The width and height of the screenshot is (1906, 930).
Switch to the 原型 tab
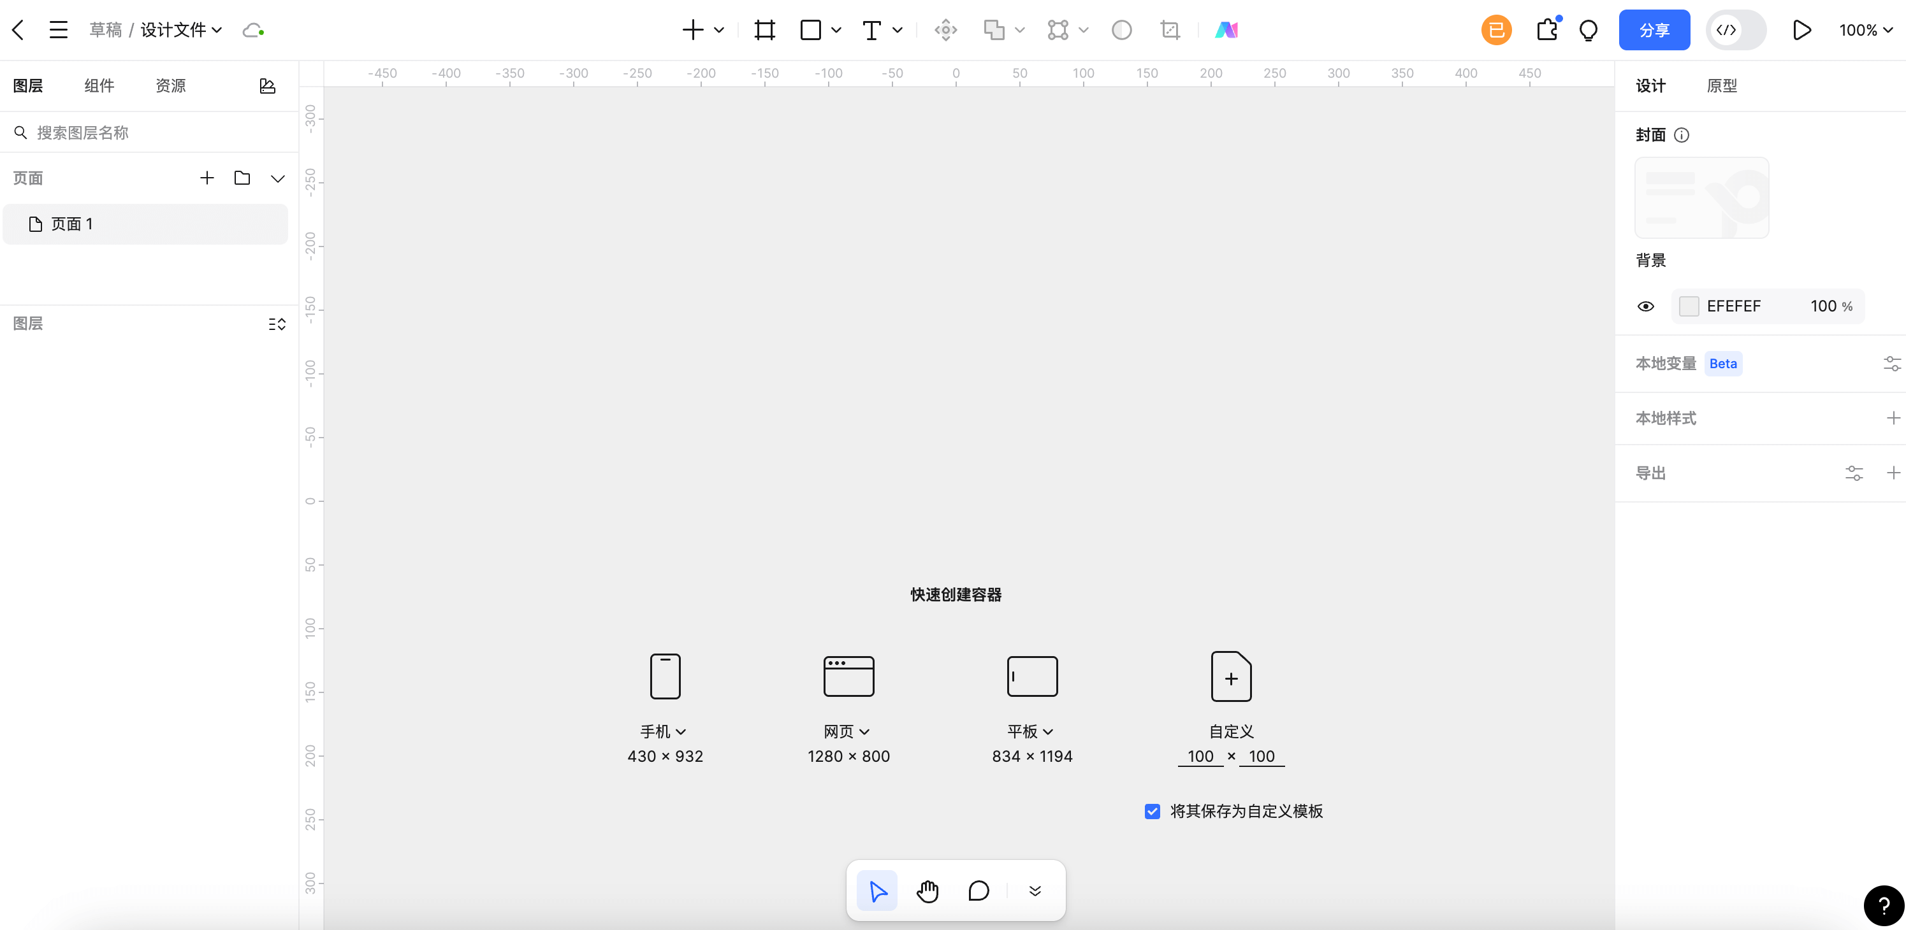1721,86
